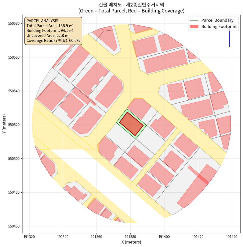The width and height of the screenshot is (243, 247).
Task: Select the Coverage Ratio 60.0% line
Action: [x=53, y=40]
